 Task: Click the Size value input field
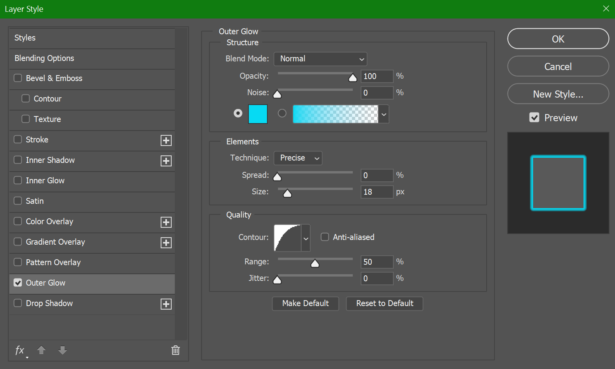(x=376, y=192)
